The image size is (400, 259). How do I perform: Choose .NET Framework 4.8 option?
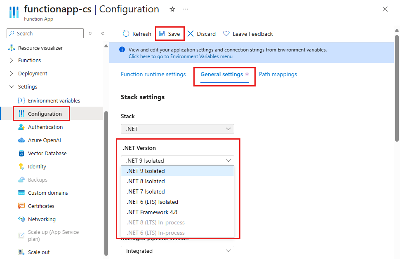177,212
